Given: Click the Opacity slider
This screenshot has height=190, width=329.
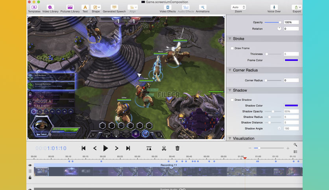Looking at the screenshot, I should point(273,22).
